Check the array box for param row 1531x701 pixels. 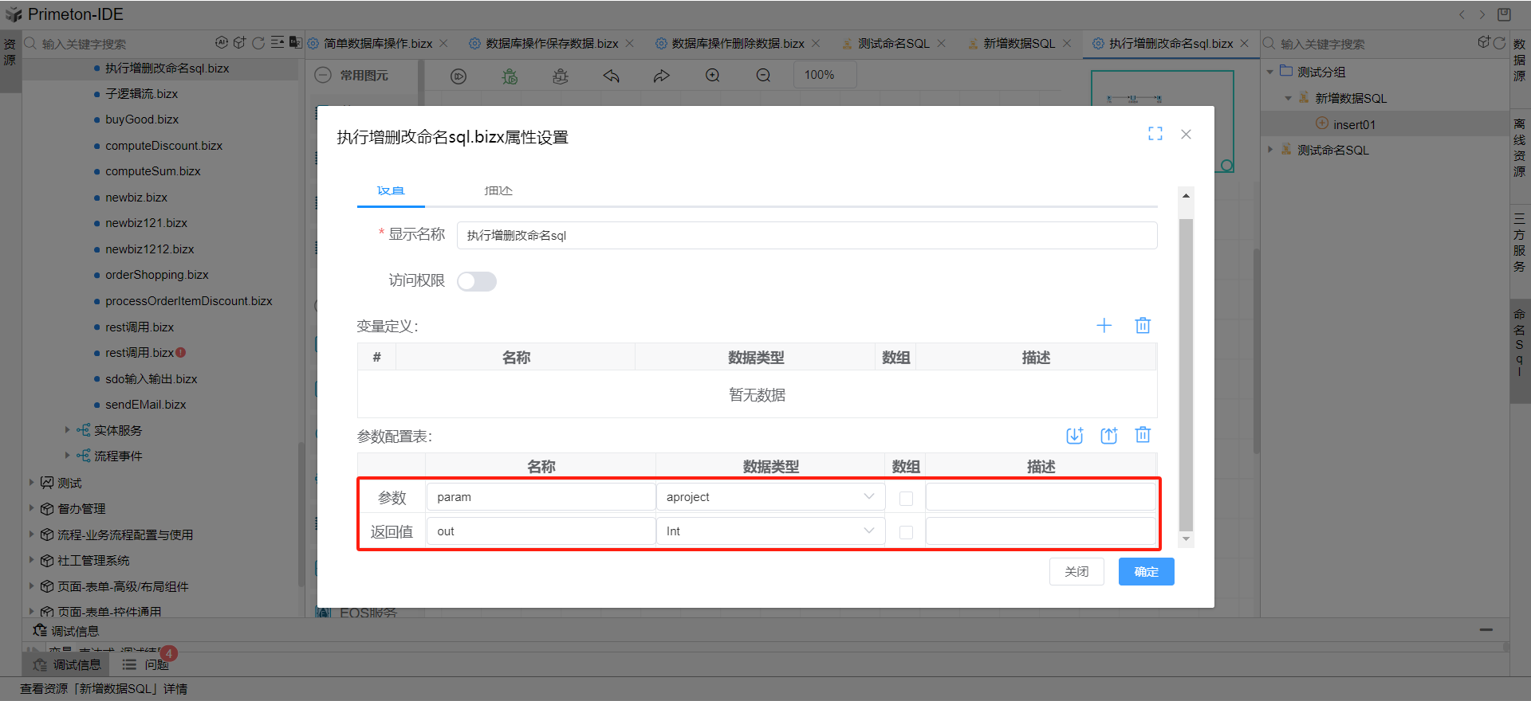906,498
